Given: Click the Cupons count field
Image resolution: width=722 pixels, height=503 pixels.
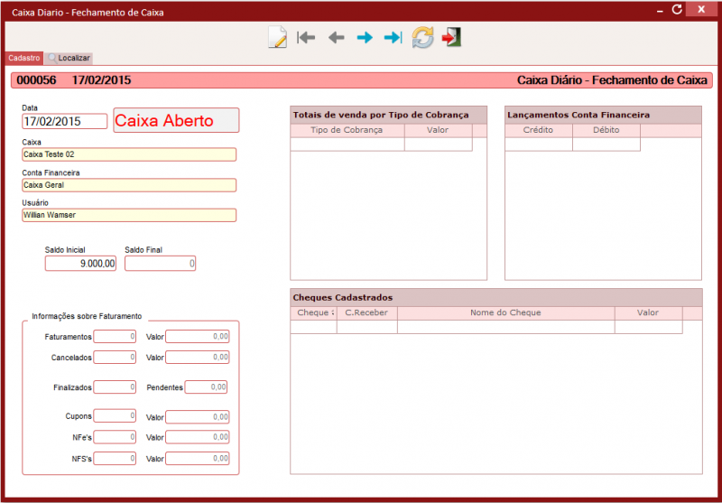Looking at the screenshot, I should [x=115, y=416].
